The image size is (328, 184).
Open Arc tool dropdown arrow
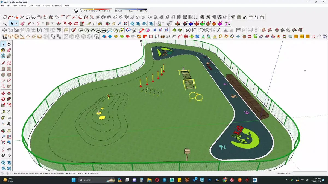pos(43,24)
